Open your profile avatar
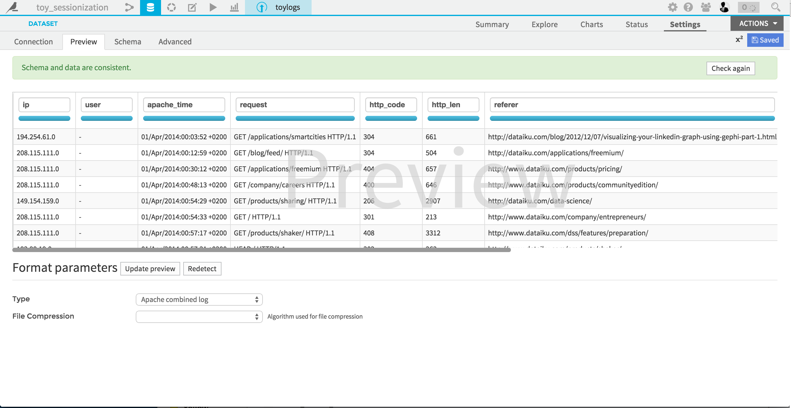Viewport: 791px width, 408px height. (x=724, y=7)
